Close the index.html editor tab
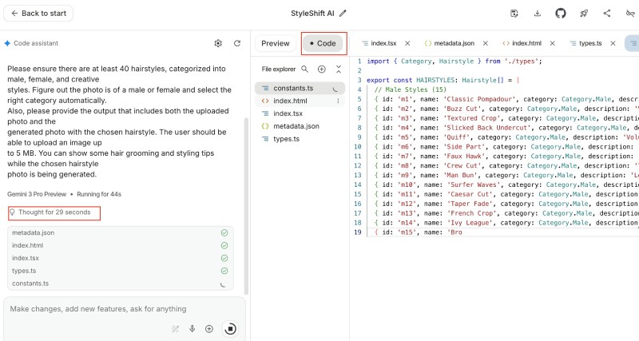This screenshot has width=639, height=341. (x=552, y=43)
